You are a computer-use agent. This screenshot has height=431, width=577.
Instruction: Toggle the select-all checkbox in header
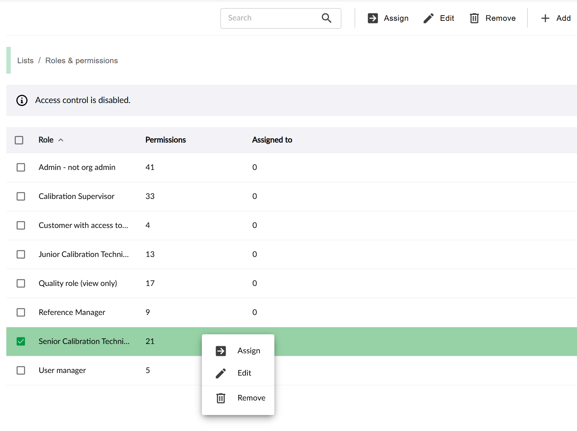click(19, 140)
